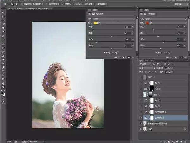Select the Eyedropper tool

[x=3, y=32]
